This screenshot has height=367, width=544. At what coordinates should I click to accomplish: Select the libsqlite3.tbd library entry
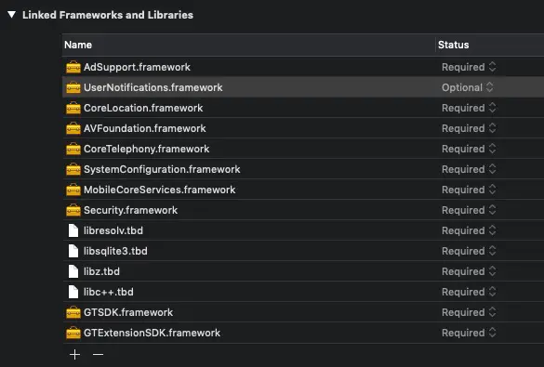(x=303, y=251)
